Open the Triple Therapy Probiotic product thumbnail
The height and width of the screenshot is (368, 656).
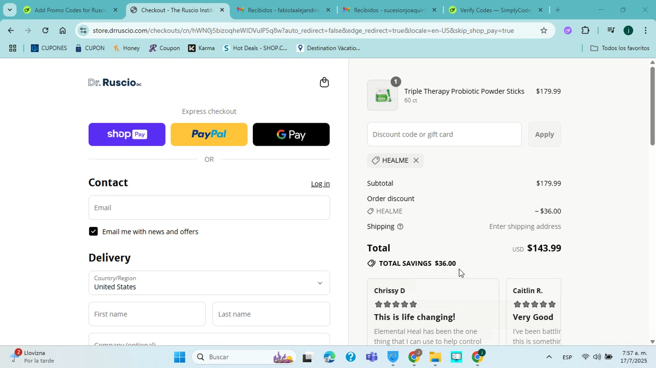coord(382,95)
